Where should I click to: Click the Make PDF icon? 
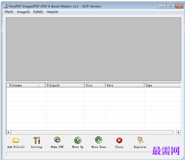point(57,140)
